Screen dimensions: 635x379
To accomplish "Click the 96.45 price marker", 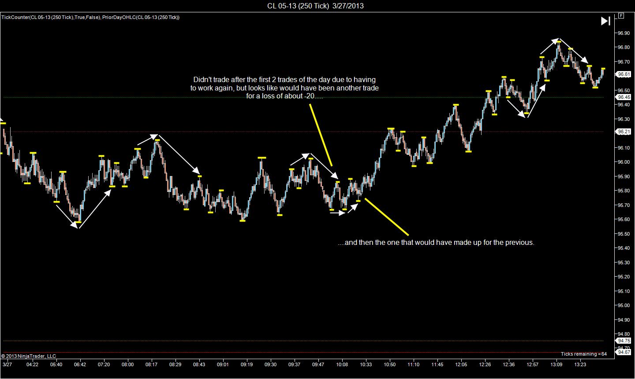I will [624, 97].
